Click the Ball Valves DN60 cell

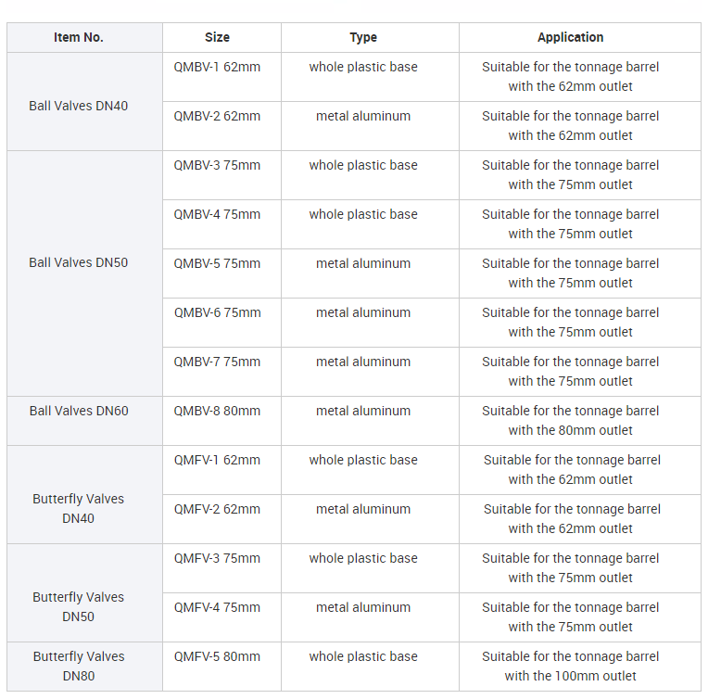(x=79, y=411)
